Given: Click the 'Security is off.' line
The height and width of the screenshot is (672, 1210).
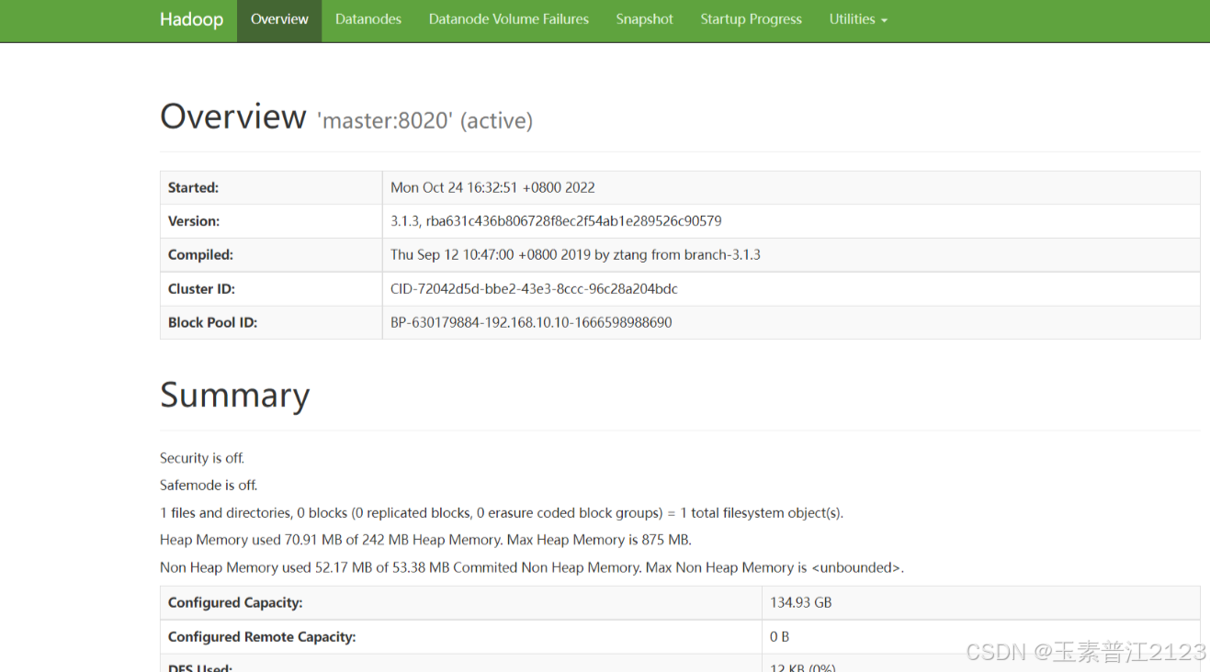Looking at the screenshot, I should [x=202, y=458].
